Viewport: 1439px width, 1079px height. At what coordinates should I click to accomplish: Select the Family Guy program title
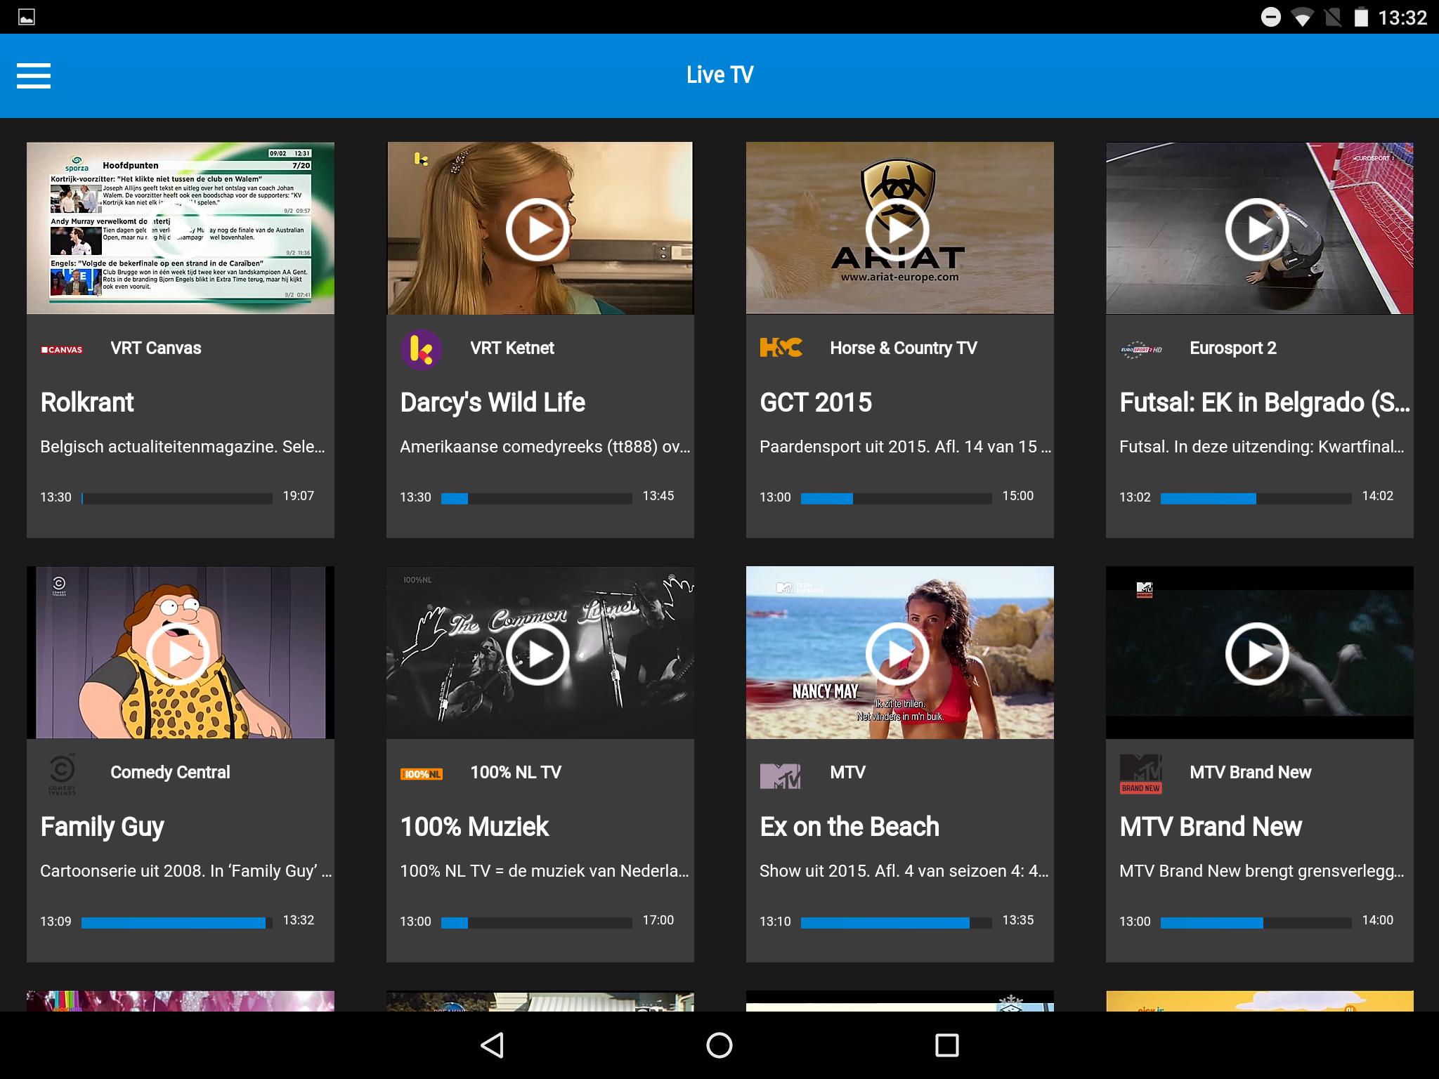[103, 827]
